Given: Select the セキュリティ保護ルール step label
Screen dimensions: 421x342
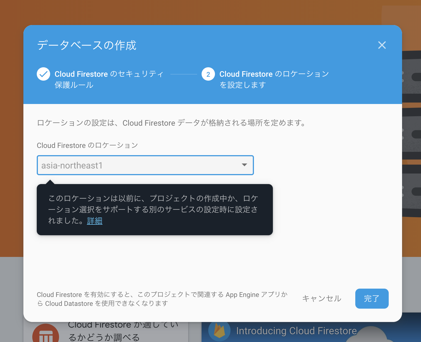Looking at the screenshot, I should [109, 79].
